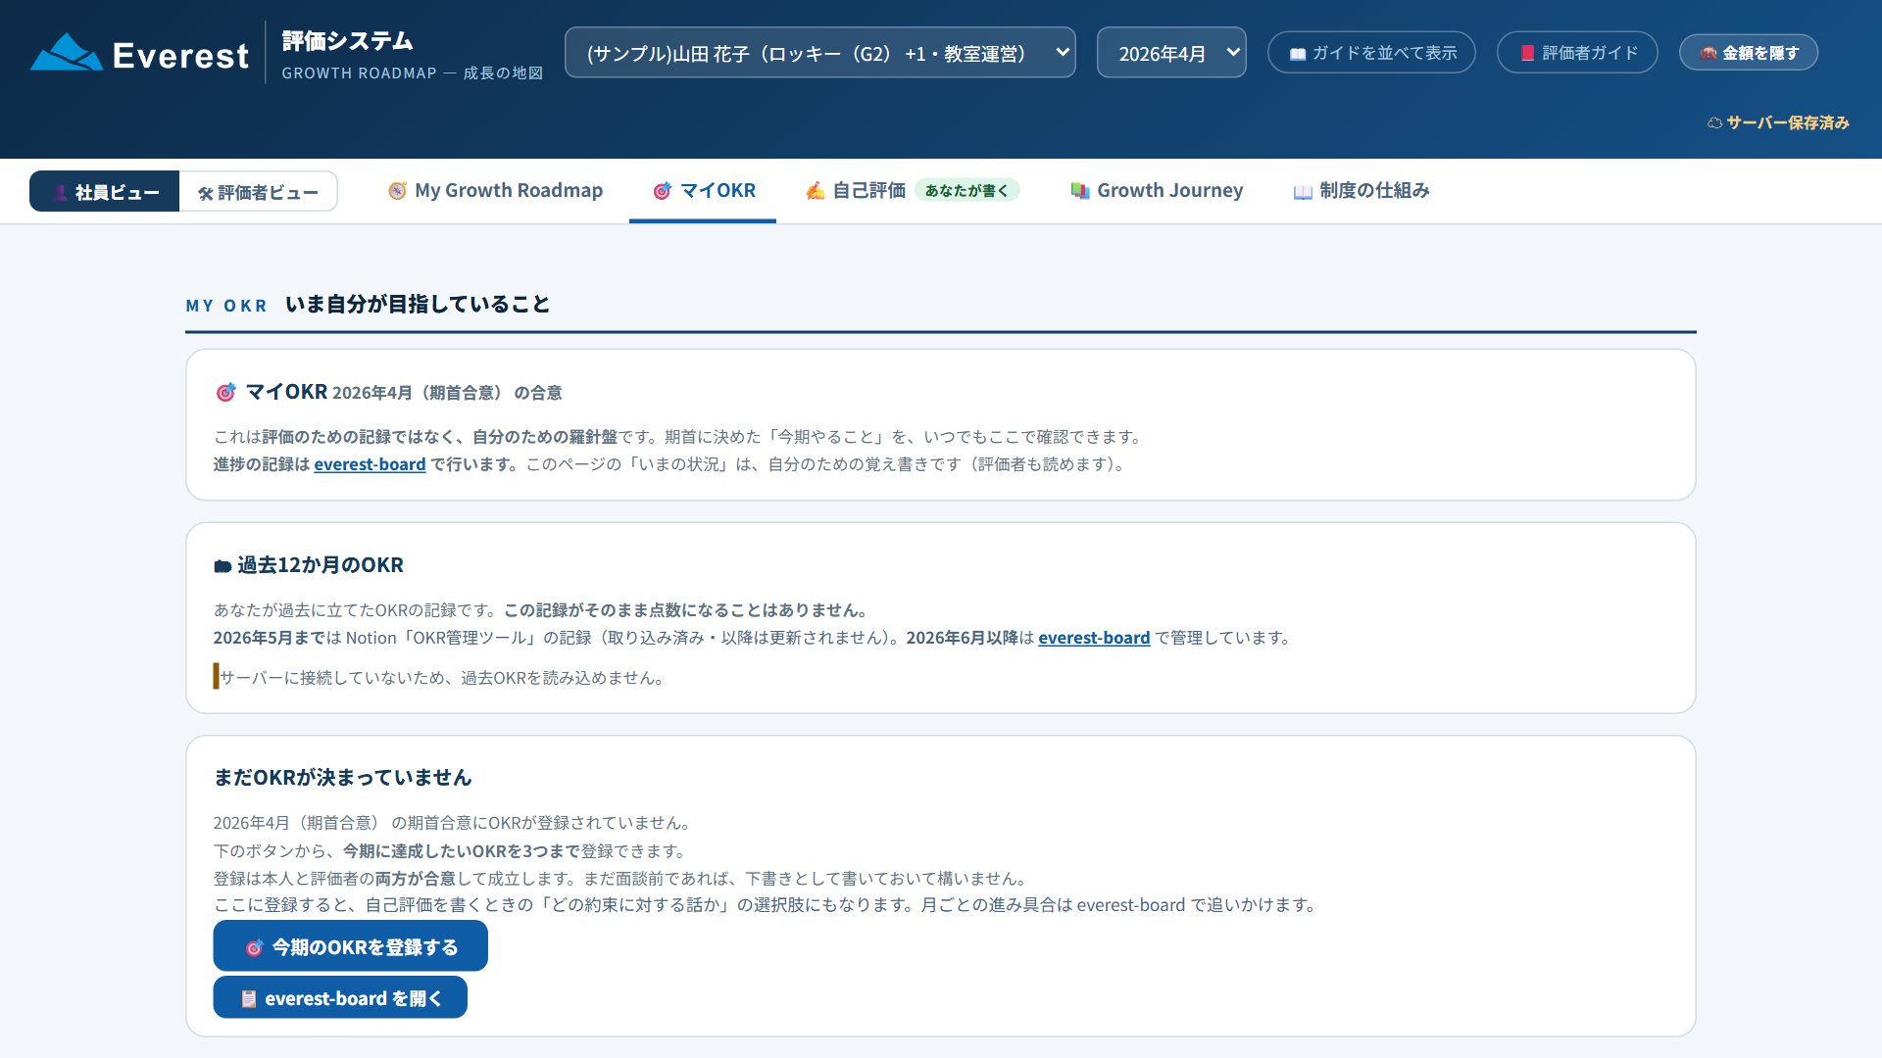Open the Growth Journey tab
This screenshot has height=1058, width=1882.
1157,191
